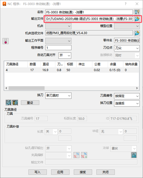Open the 换刀 dropdown showing 新刀具时
Viewport: 143px width, 178px height.
(x=58, y=96)
